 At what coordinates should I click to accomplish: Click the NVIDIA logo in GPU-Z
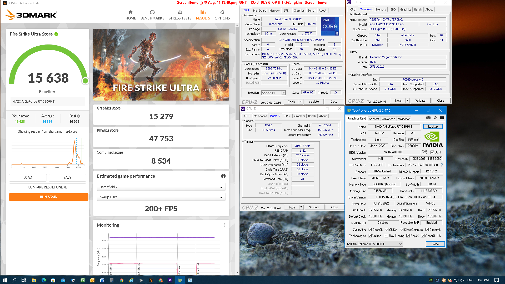[x=433, y=139]
